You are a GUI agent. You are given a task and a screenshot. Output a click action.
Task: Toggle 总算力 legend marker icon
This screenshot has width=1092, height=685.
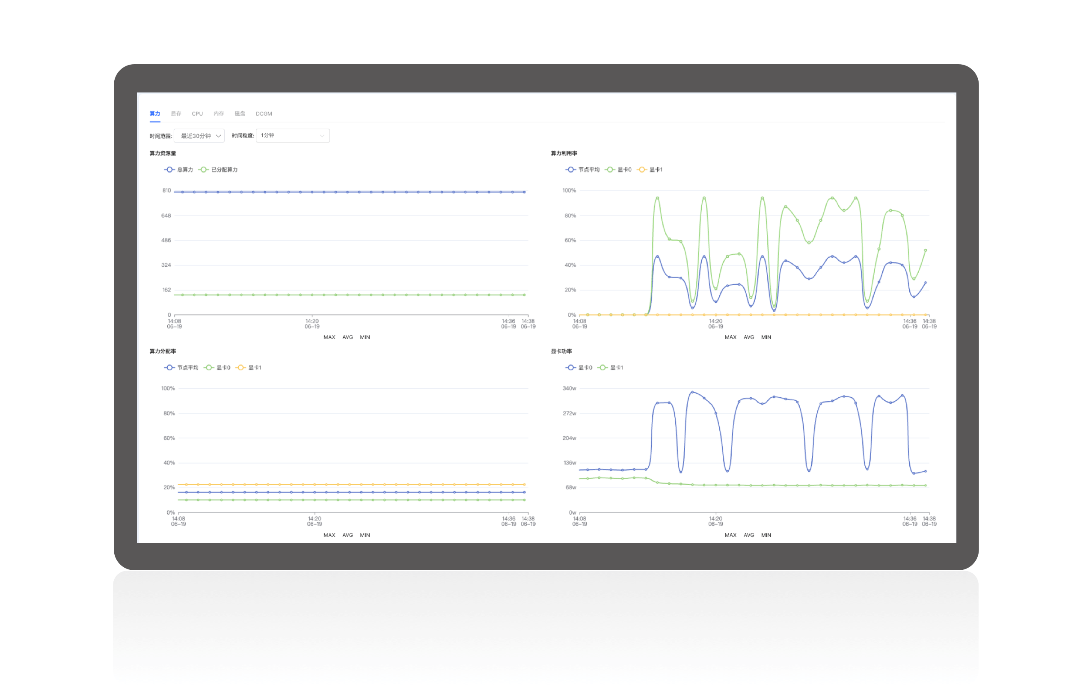[169, 170]
